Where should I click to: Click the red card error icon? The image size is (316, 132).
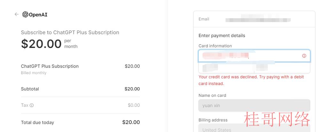(304, 56)
